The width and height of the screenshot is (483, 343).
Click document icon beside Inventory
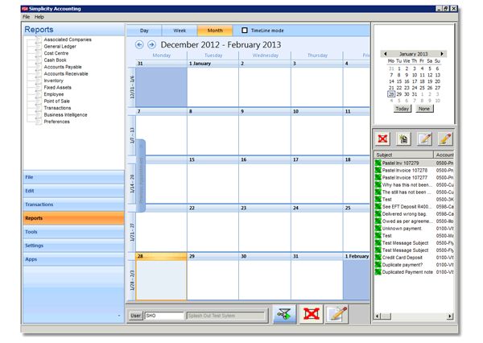[x=38, y=81]
